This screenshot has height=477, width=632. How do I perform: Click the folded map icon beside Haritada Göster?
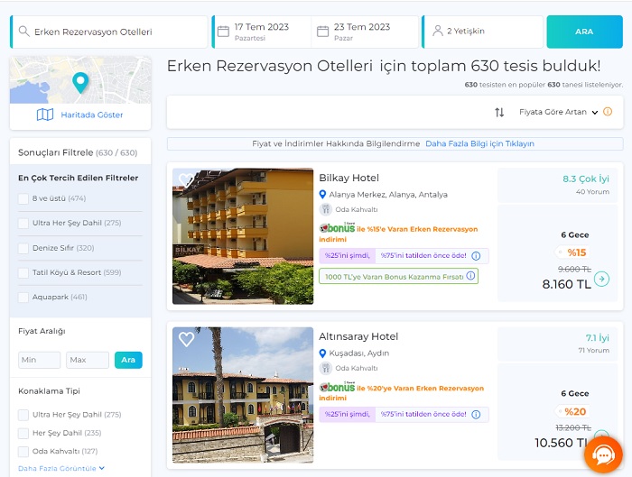coord(45,115)
